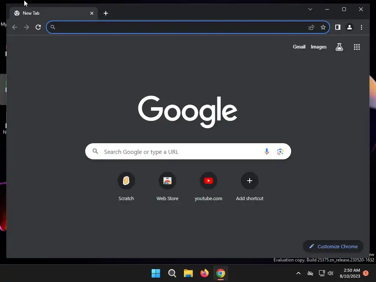The image size is (376, 282).
Task: Expand the tab search chevron
Action: coord(310,9)
